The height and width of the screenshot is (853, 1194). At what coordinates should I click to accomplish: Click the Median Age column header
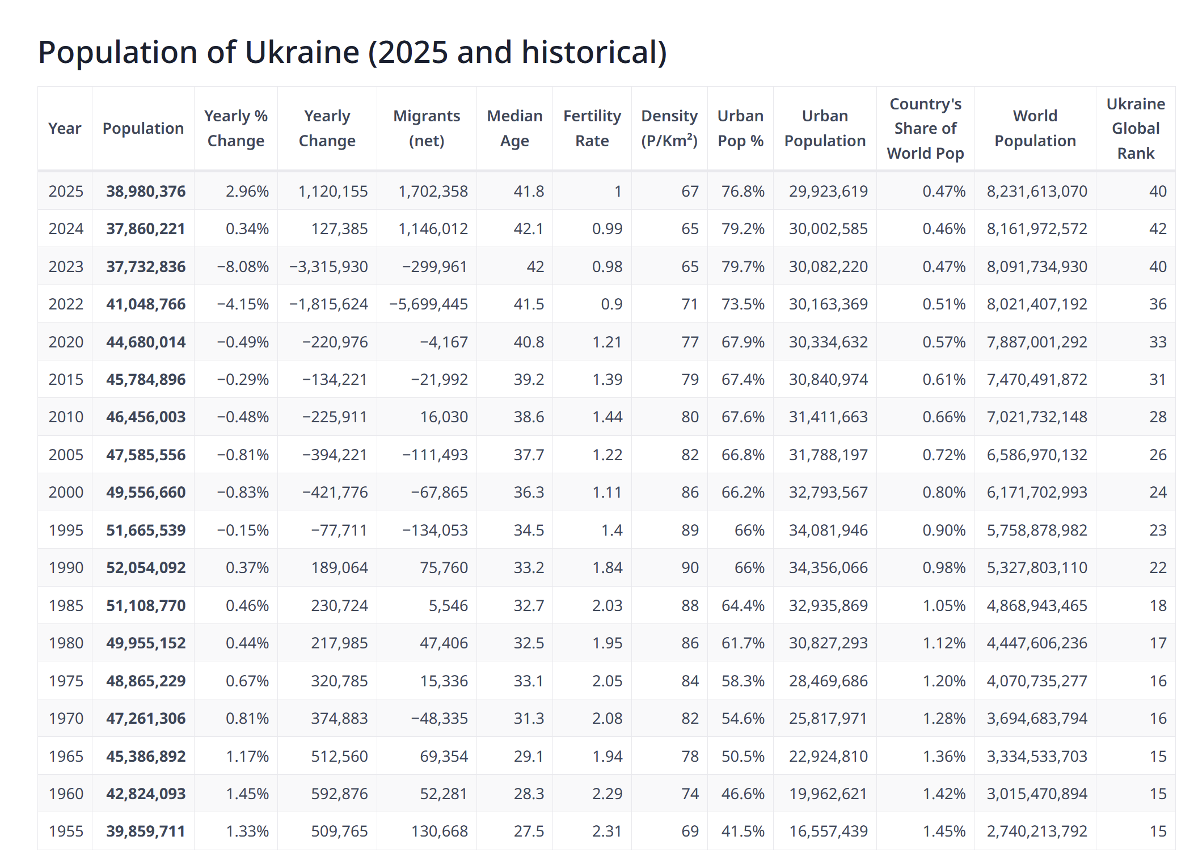514,129
